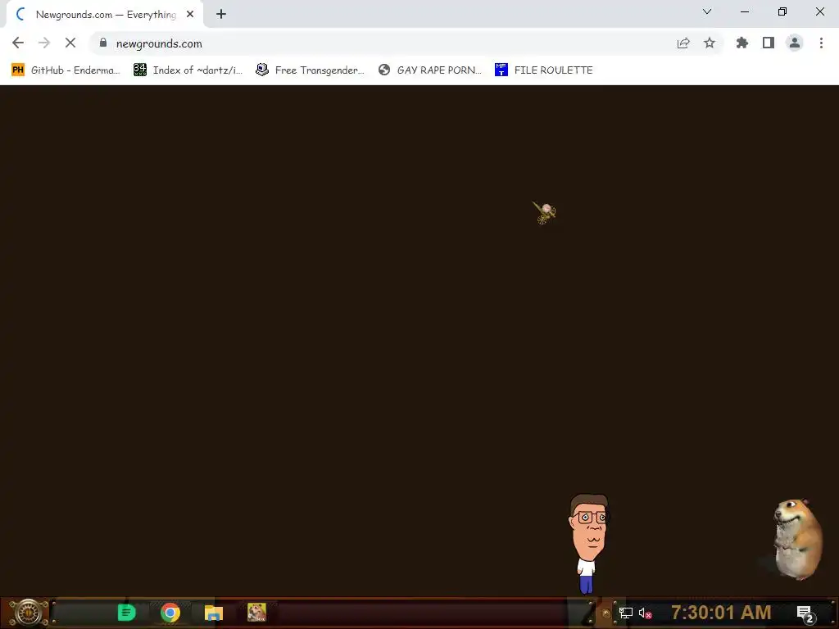This screenshot has width=839, height=629.
Task: Stop page loading with the X button
Action: click(x=70, y=43)
